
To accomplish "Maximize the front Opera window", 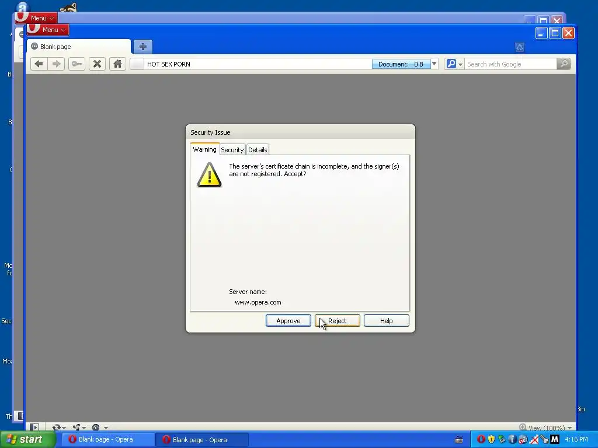I will pyautogui.click(x=555, y=33).
